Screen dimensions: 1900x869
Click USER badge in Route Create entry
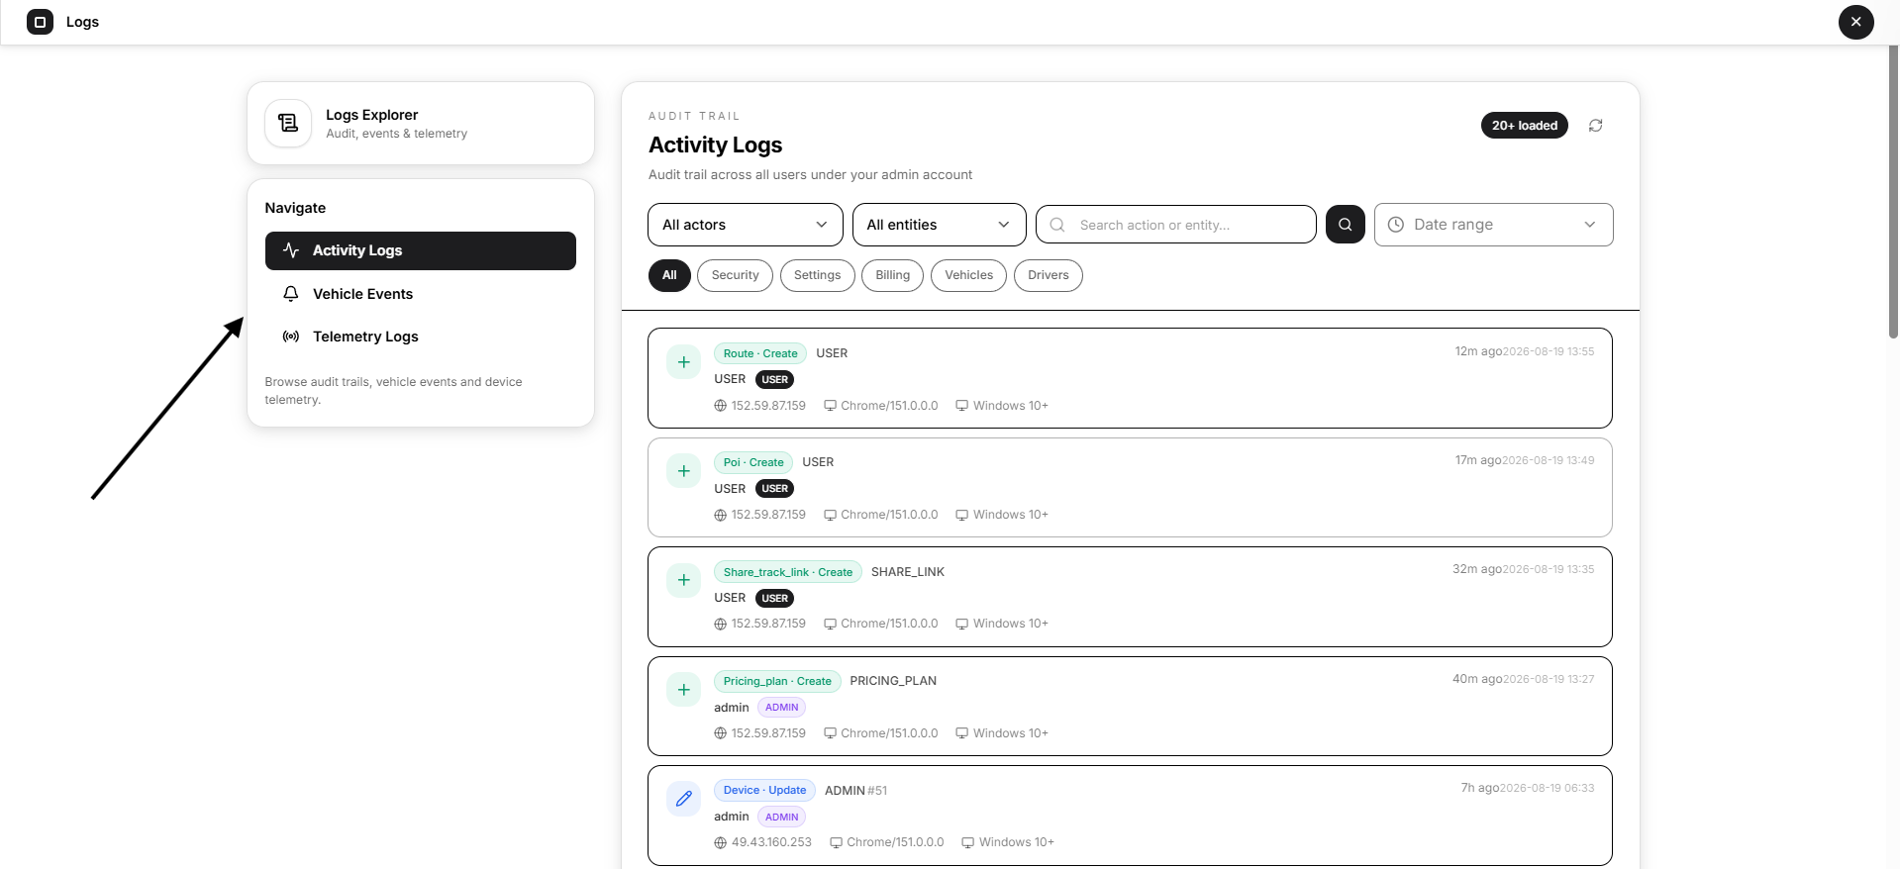774,379
